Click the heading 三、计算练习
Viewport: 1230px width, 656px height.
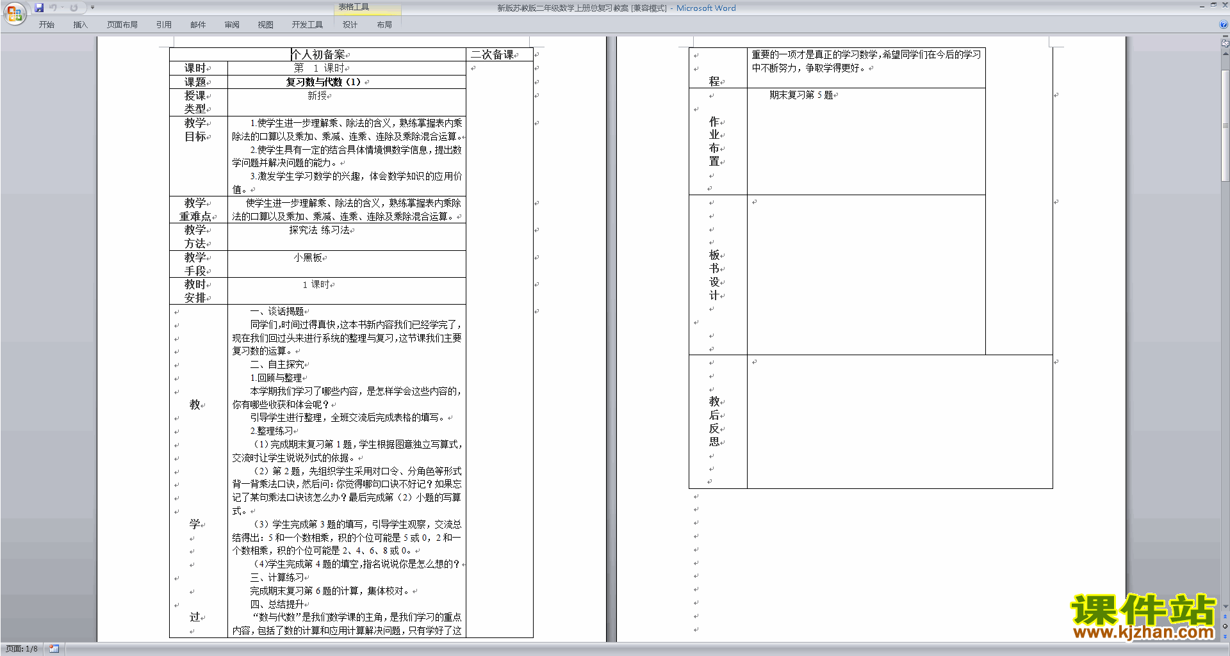pyautogui.click(x=277, y=577)
